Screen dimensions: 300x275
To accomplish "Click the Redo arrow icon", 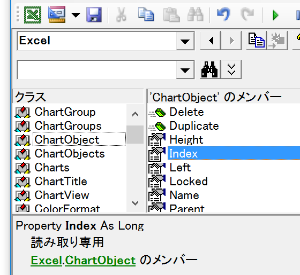I will [247, 14].
